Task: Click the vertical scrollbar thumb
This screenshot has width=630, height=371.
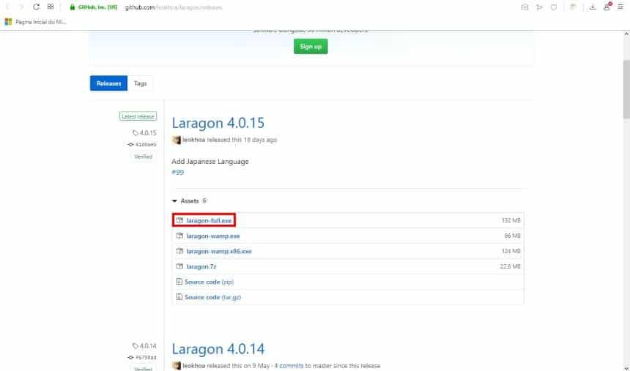Action: tap(626, 89)
